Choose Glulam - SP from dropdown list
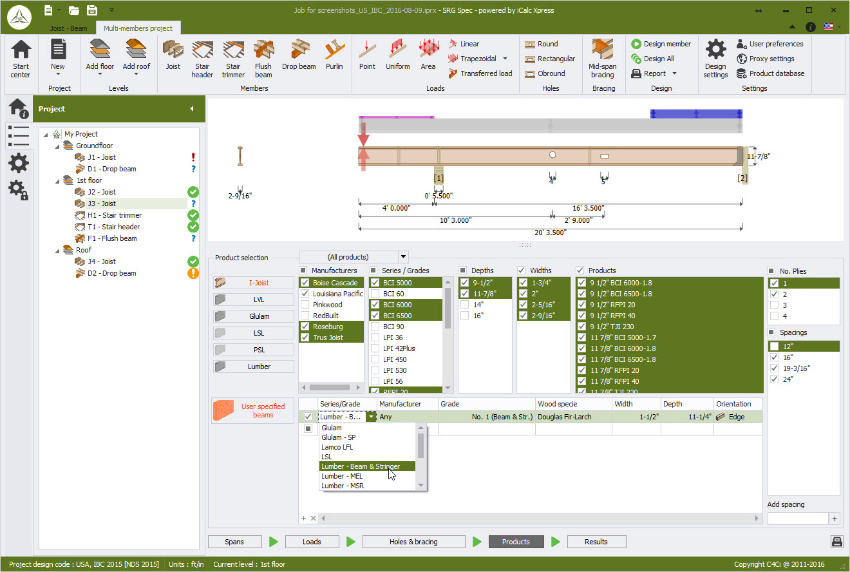Screen dimensions: 850x572 [x=368, y=437]
